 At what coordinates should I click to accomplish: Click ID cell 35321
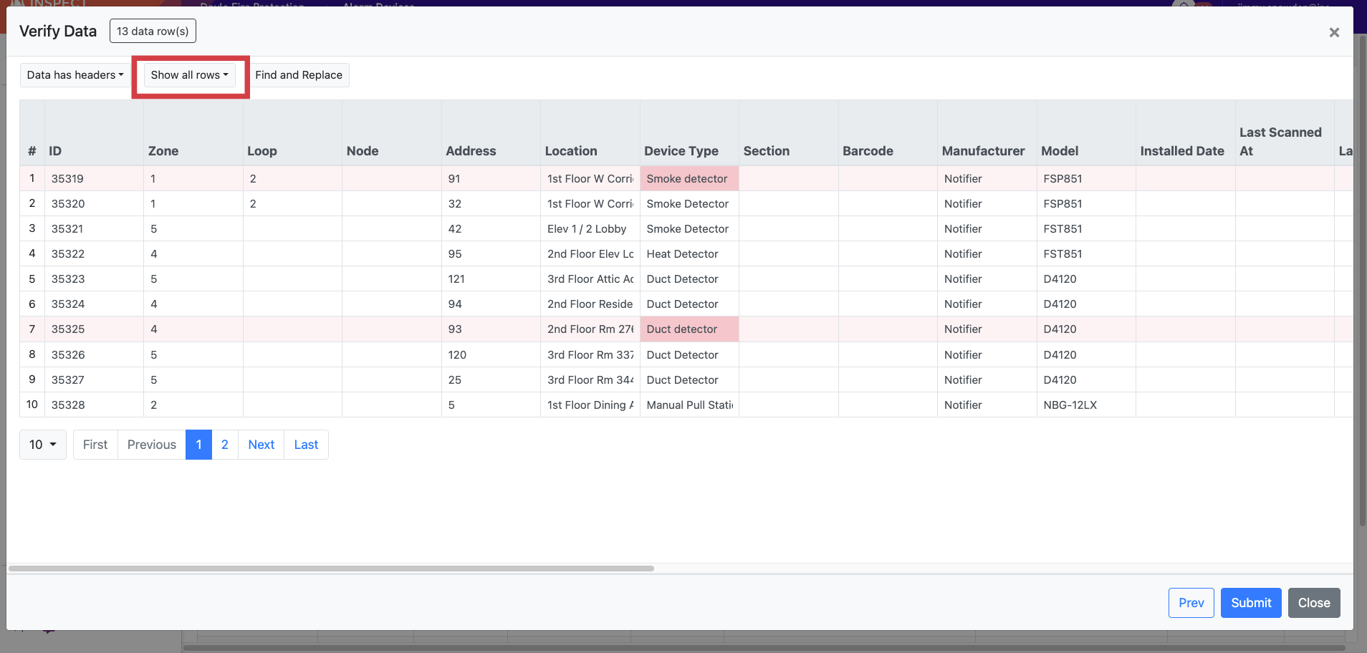click(94, 229)
